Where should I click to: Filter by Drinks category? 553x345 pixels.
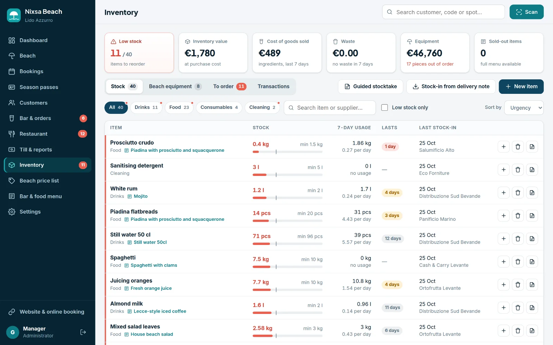click(146, 108)
